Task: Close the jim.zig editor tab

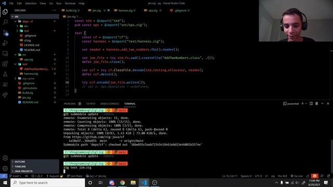Action: 109,10
